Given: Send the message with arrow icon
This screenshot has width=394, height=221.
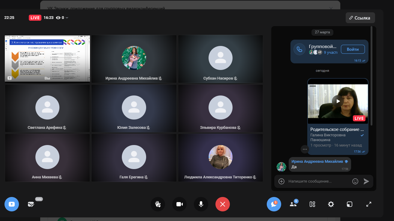Looking at the screenshot, I should coord(366,181).
